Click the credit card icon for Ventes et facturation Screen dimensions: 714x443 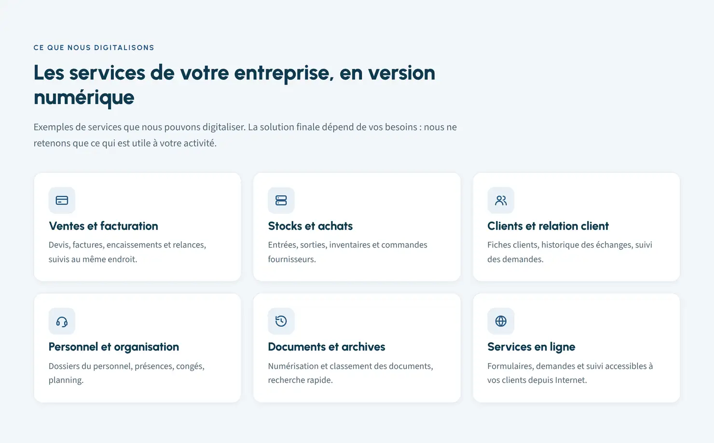pos(62,200)
